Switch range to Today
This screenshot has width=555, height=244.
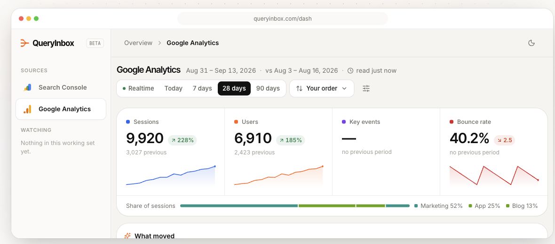click(174, 89)
